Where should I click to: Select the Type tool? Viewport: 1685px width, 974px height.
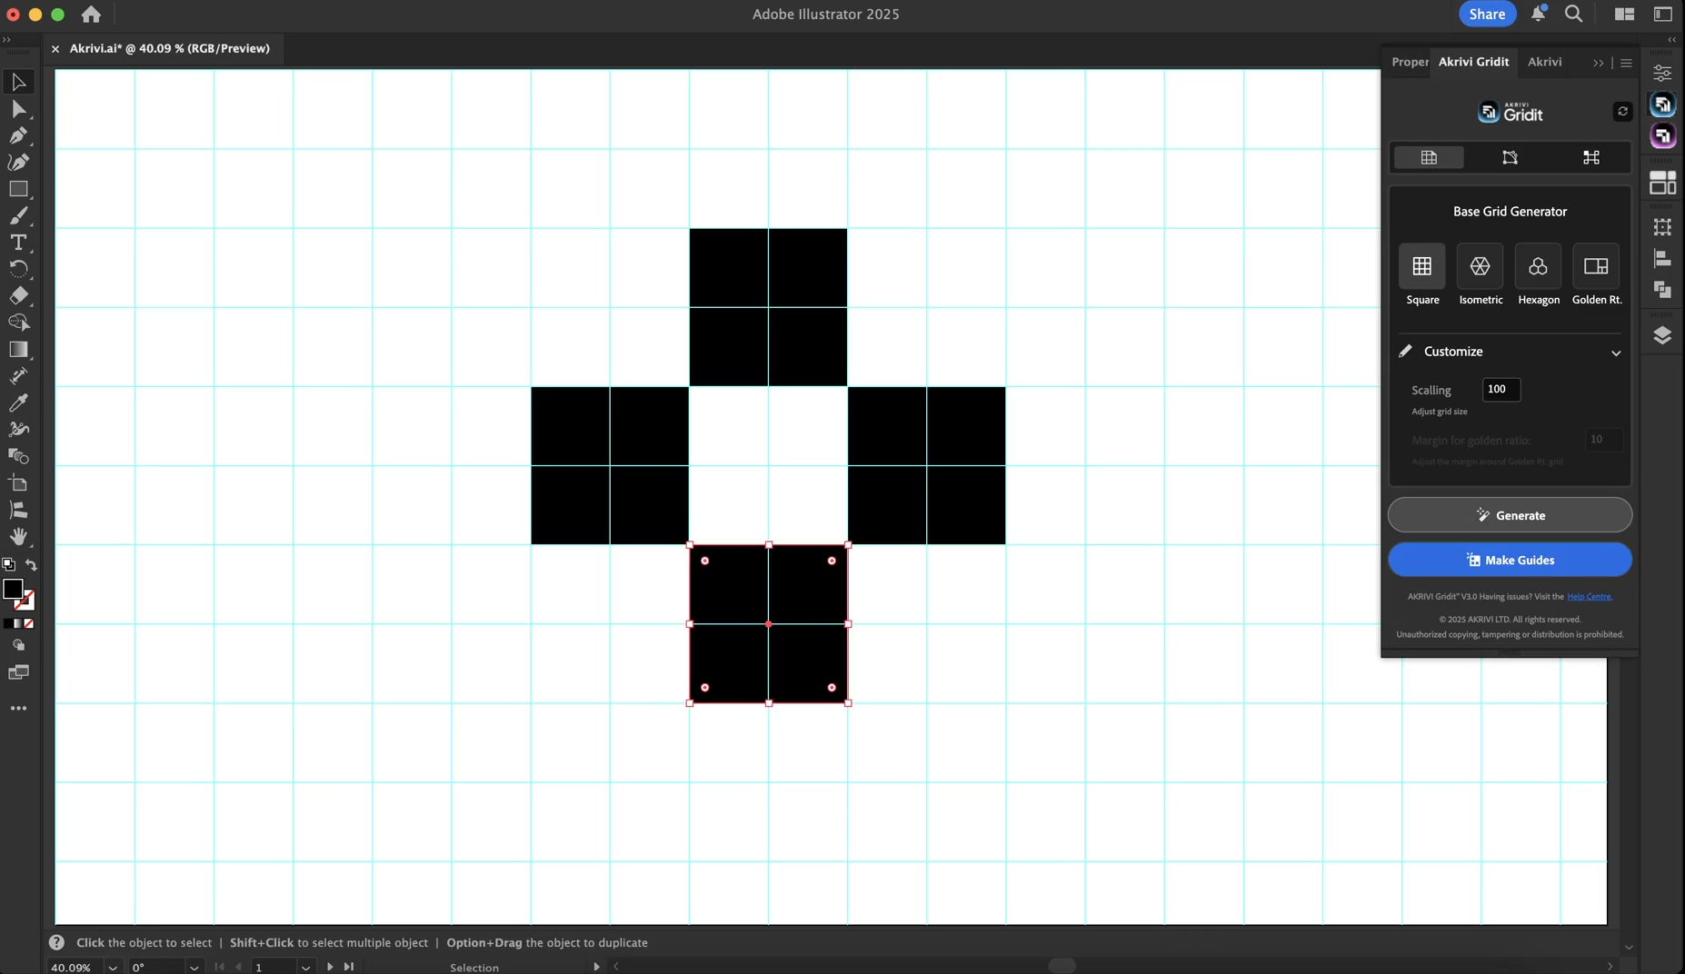(x=18, y=243)
